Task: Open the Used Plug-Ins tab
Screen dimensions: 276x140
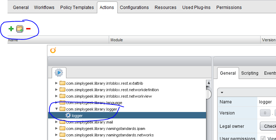Action: (x=196, y=8)
